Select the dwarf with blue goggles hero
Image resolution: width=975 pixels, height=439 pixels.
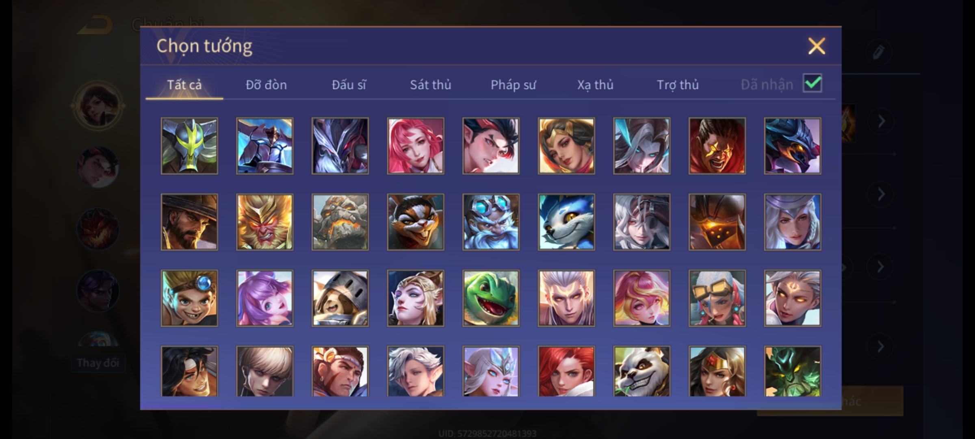[x=491, y=222]
